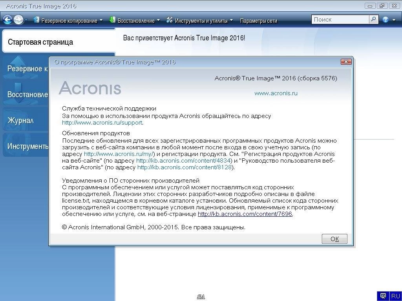Image resolution: width=402 pixels, height=301 pixels.
Task: Click the tools and utilities wrench icon
Action: [170, 20]
